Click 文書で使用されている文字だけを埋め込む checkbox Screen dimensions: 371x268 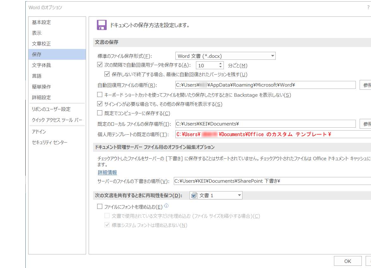[x=107, y=216]
